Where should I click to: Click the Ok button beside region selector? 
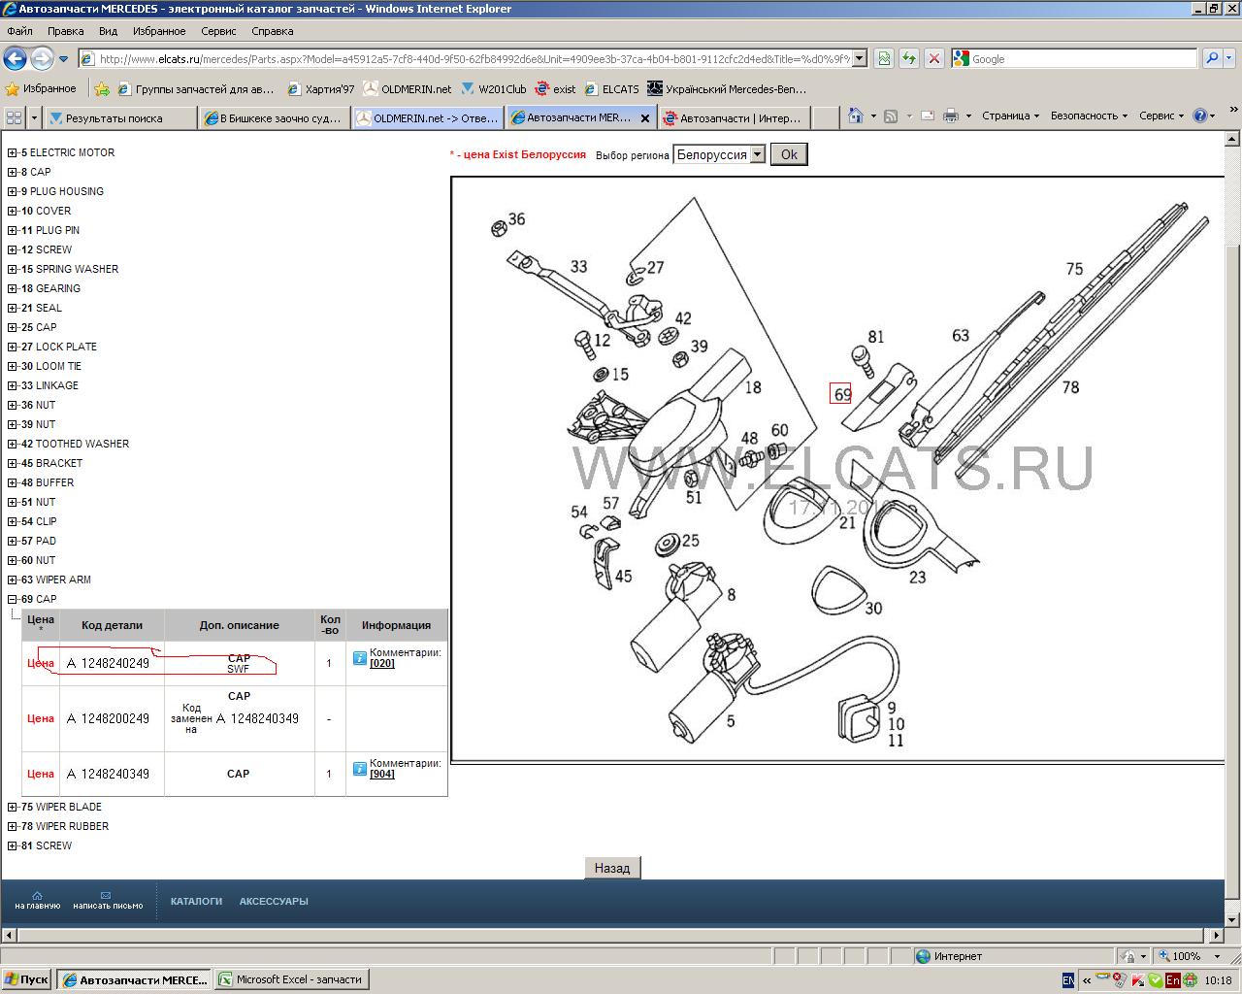(x=789, y=154)
